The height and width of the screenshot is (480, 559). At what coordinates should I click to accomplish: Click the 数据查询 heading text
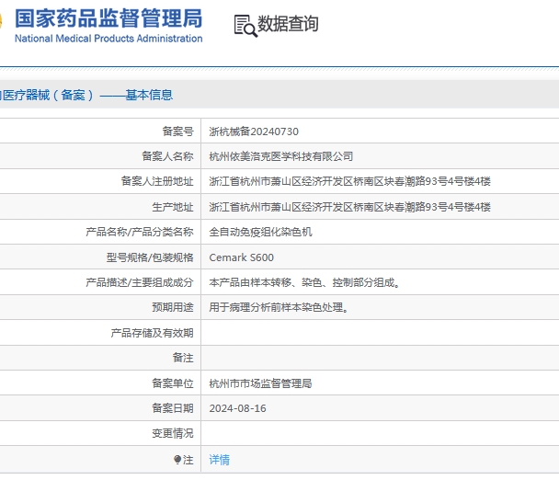[288, 24]
